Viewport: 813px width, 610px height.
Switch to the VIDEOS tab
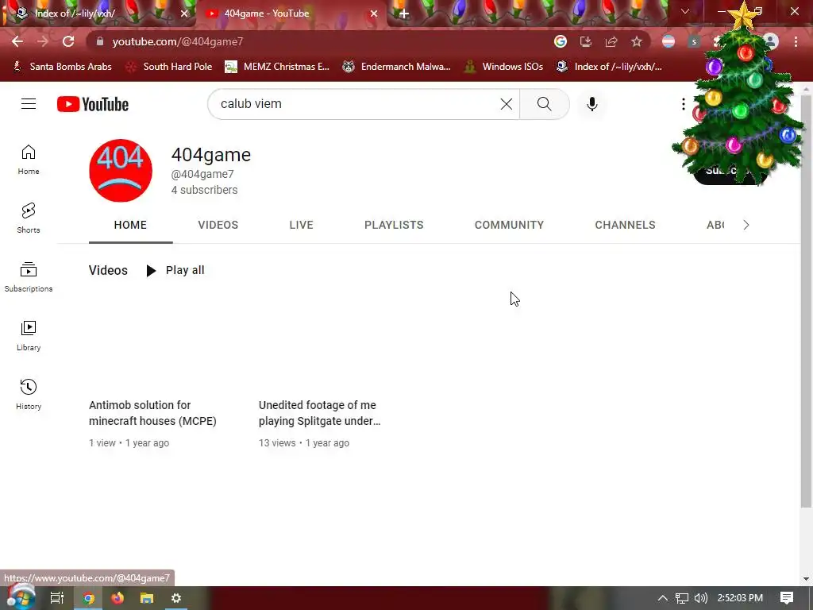(x=218, y=225)
